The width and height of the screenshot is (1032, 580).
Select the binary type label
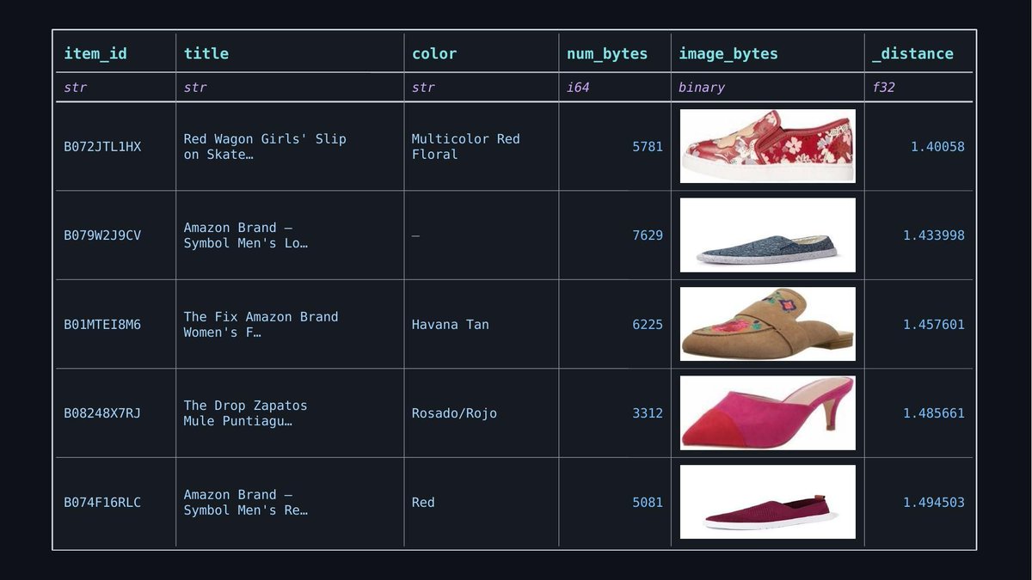pos(702,87)
